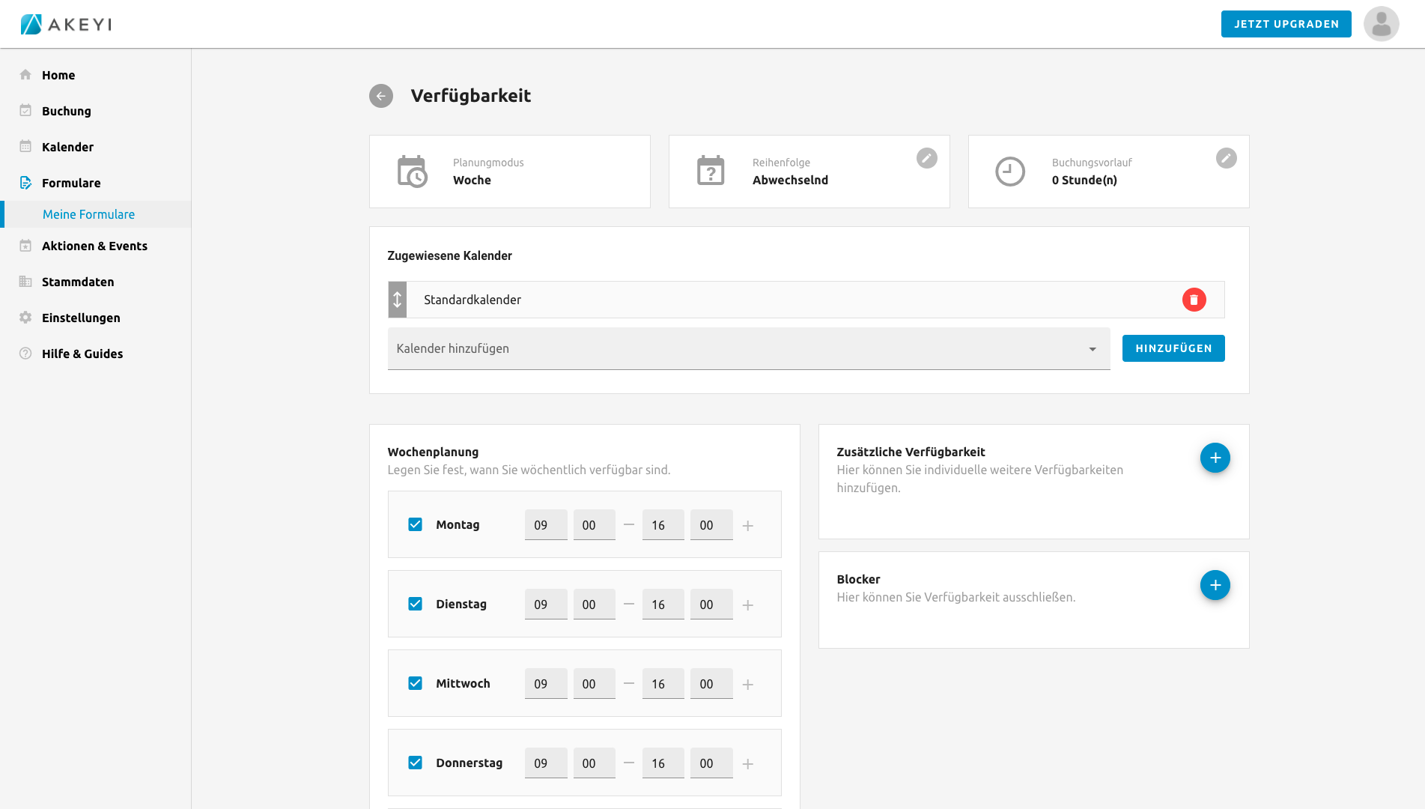The image size is (1425, 809).
Task: Disable the Donnerstag checkbox
Action: tap(415, 763)
